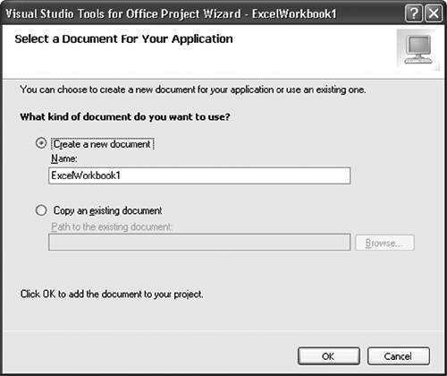Select the Create a new document radio button
This screenshot has width=447, height=376.
pos(41,143)
